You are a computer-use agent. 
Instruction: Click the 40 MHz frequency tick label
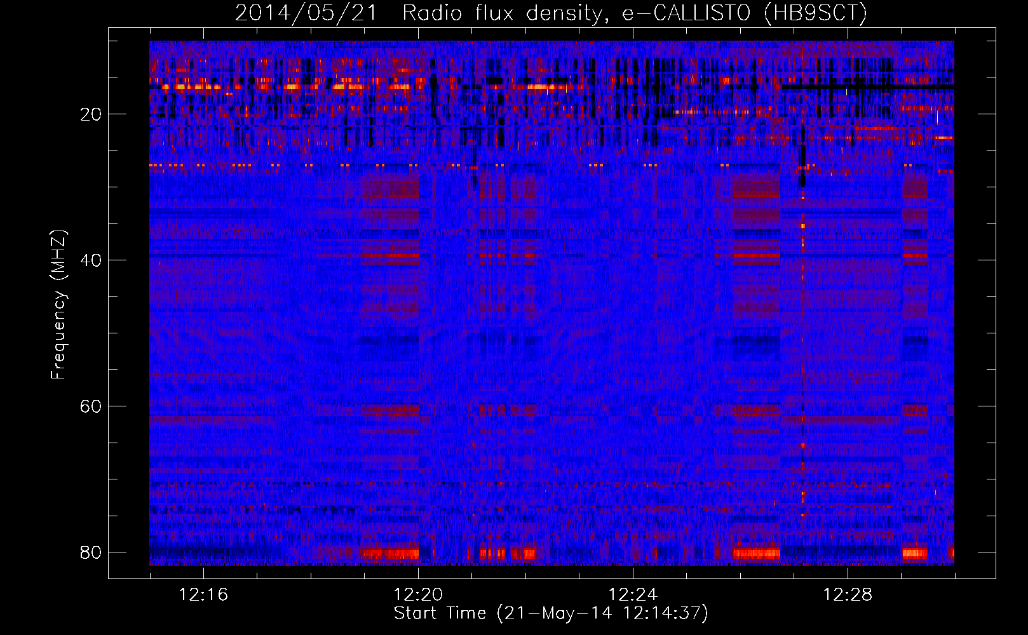coord(91,260)
